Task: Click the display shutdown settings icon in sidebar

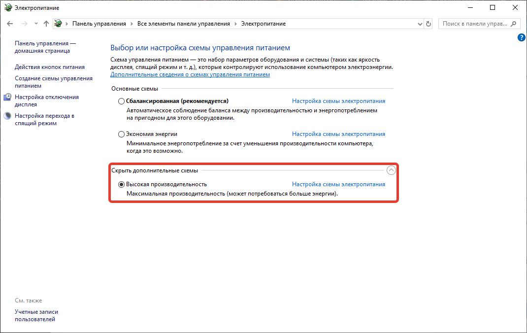Action: 7,98
